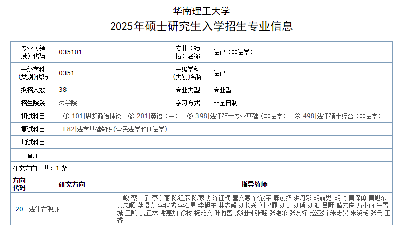Select the value 专业型
Image resolution: width=398 pixels, height=229 pixels.
(x=222, y=90)
